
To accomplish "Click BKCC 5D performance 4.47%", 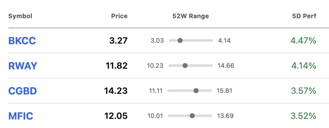I will click(303, 41).
